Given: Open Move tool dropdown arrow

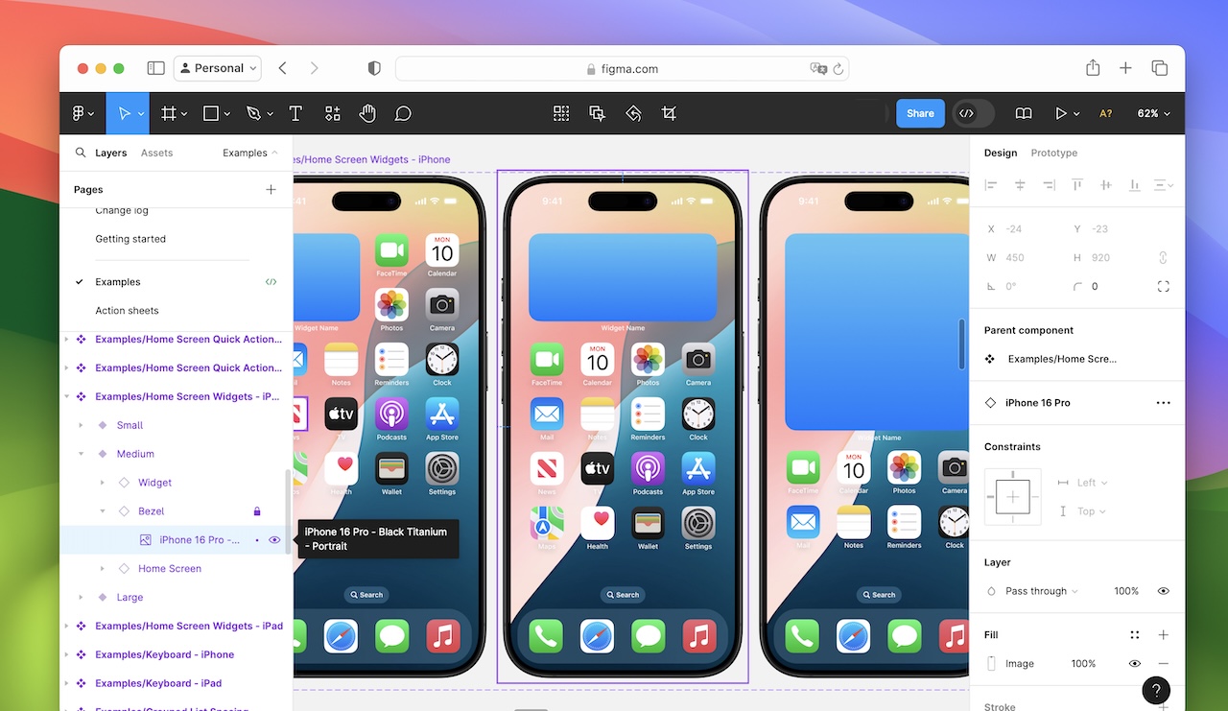Looking at the screenshot, I should 141,113.
